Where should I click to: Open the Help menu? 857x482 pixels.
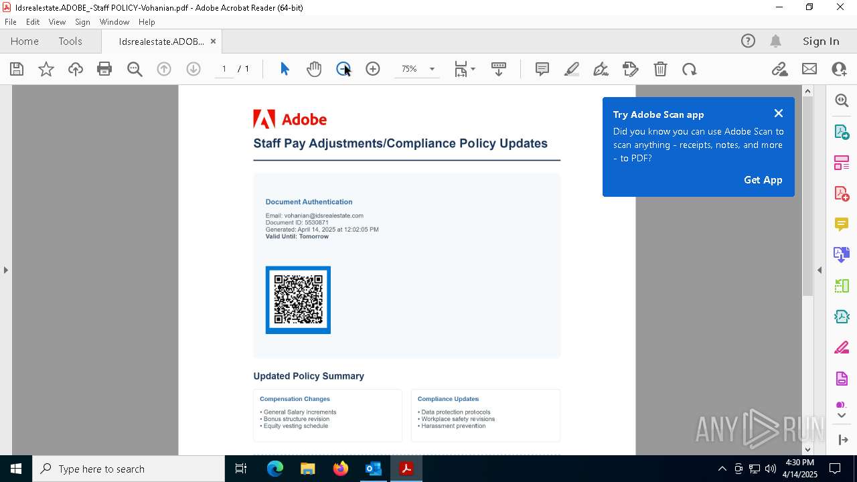click(x=147, y=22)
